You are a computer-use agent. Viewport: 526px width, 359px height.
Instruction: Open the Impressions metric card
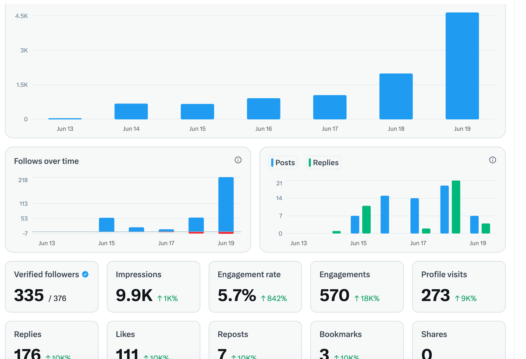[153, 287]
